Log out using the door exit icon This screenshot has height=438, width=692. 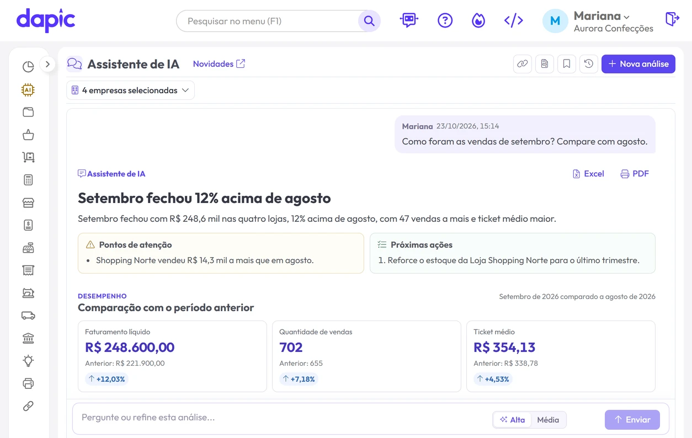tap(672, 19)
